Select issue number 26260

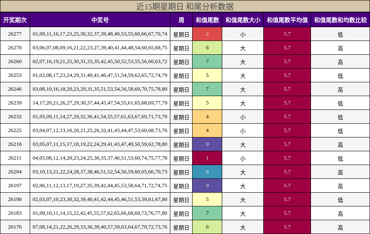click(15, 61)
